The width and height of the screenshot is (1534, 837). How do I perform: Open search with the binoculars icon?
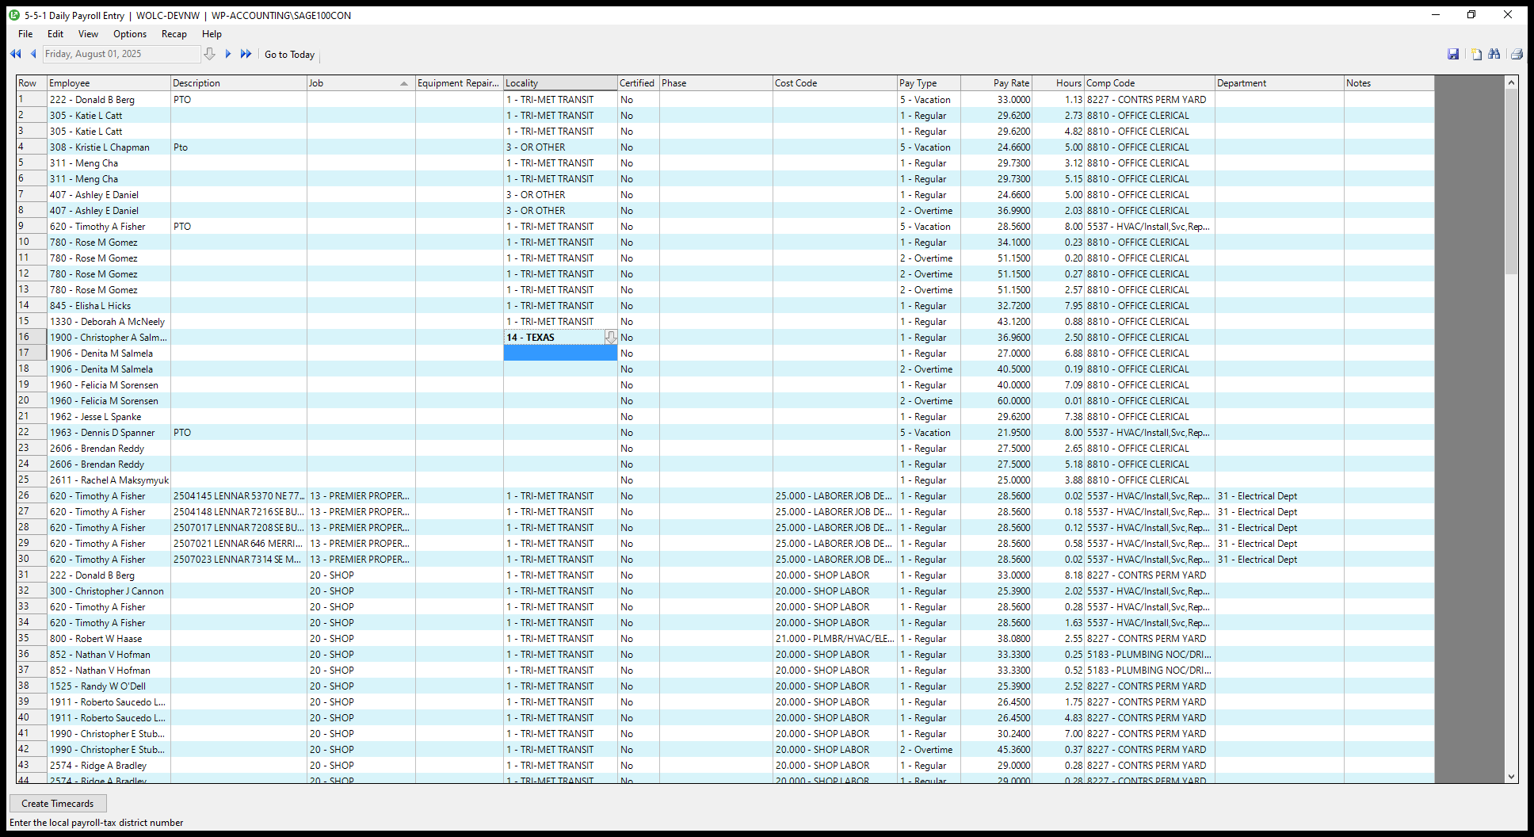pyautogui.click(x=1494, y=54)
